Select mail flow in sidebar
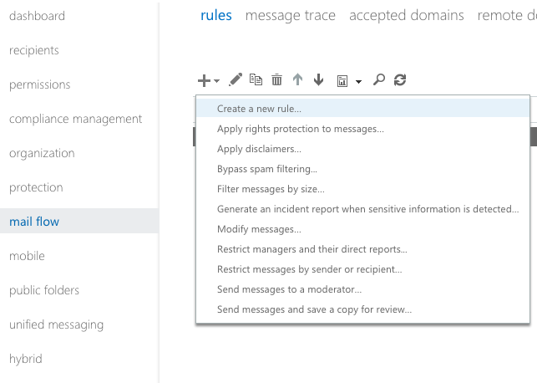The width and height of the screenshot is (537, 383). pyautogui.click(x=79, y=221)
